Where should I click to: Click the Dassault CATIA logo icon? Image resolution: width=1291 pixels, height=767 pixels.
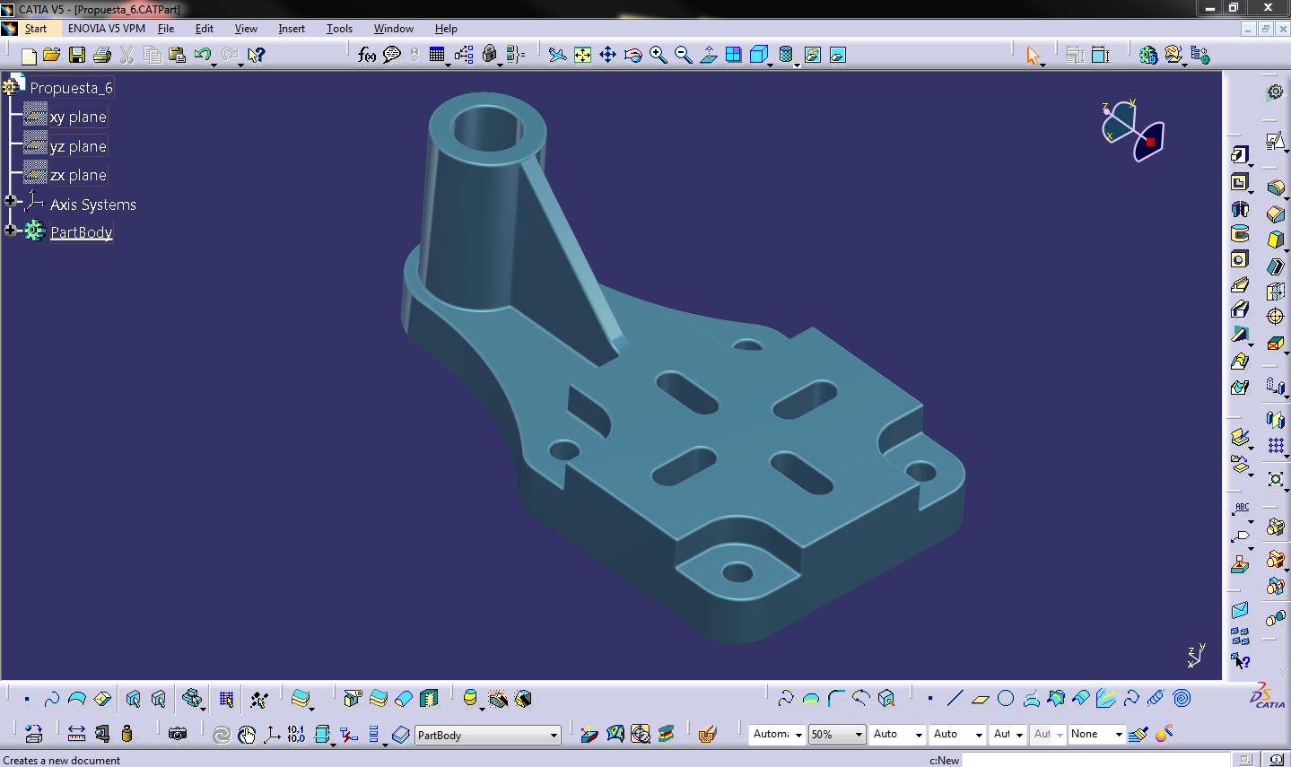pos(1268,696)
